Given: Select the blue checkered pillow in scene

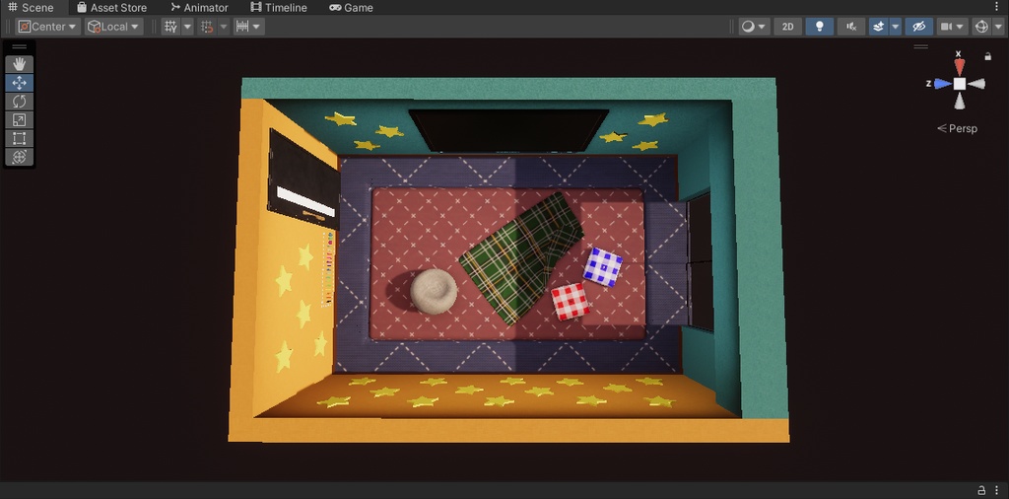Looking at the screenshot, I should [x=603, y=266].
